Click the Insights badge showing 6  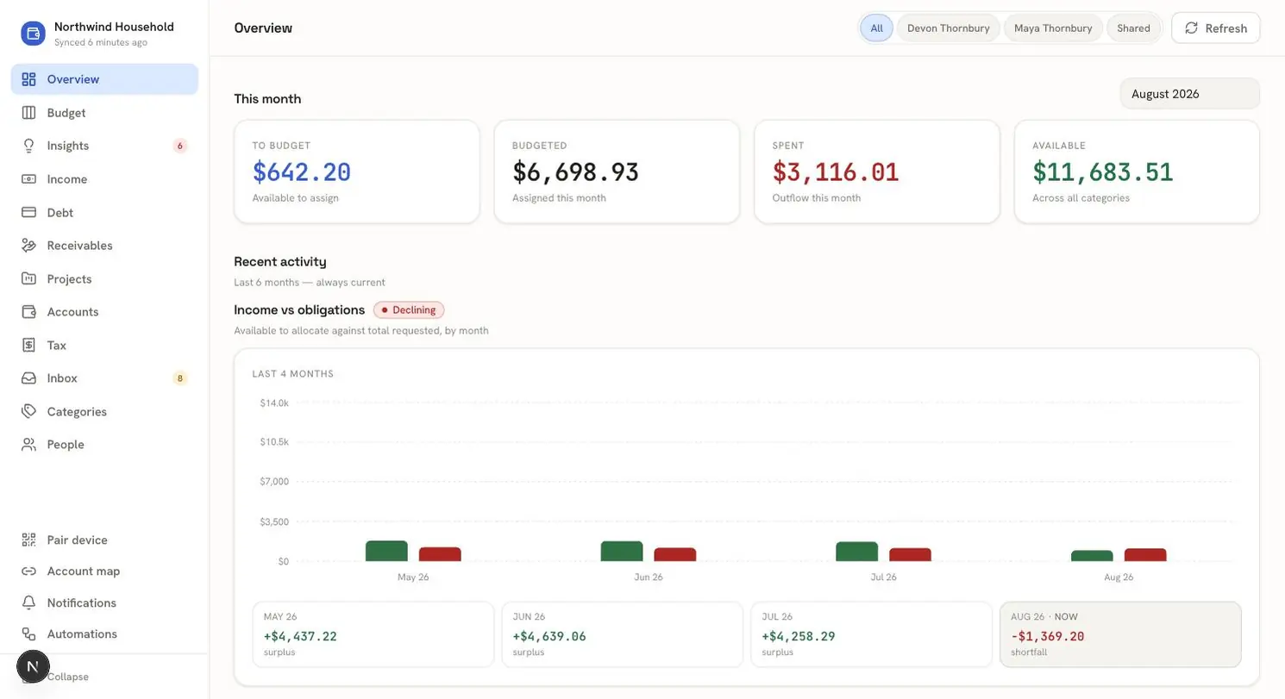click(179, 146)
